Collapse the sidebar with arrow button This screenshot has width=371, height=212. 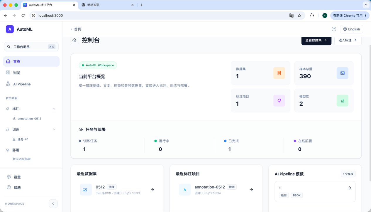pyautogui.click(x=53, y=203)
